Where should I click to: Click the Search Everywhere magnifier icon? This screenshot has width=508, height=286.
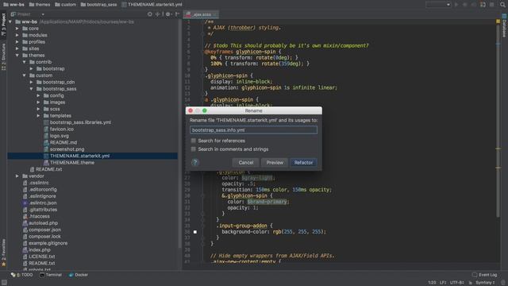tap(502, 5)
